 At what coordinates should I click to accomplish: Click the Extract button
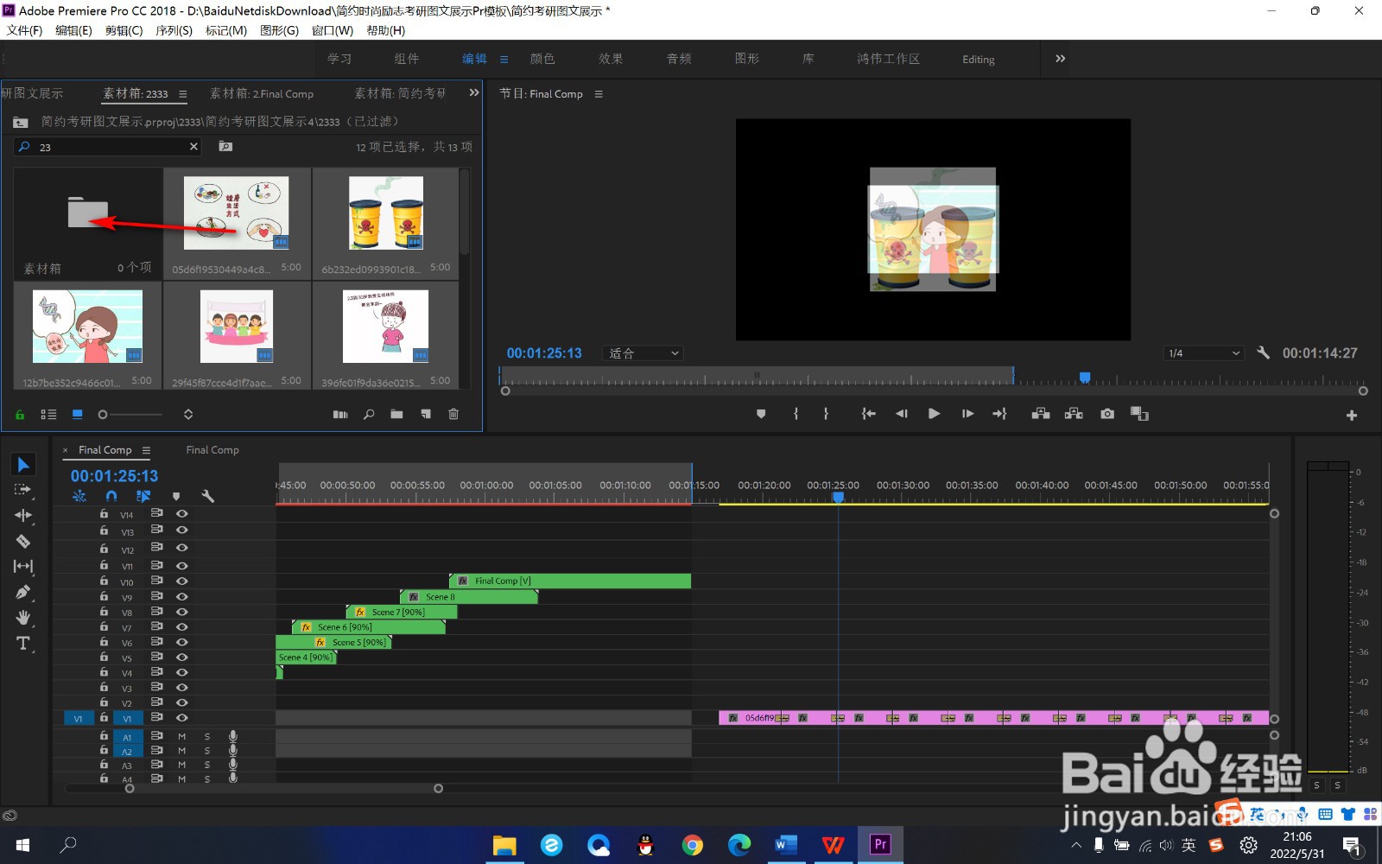[x=1074, y=414]
